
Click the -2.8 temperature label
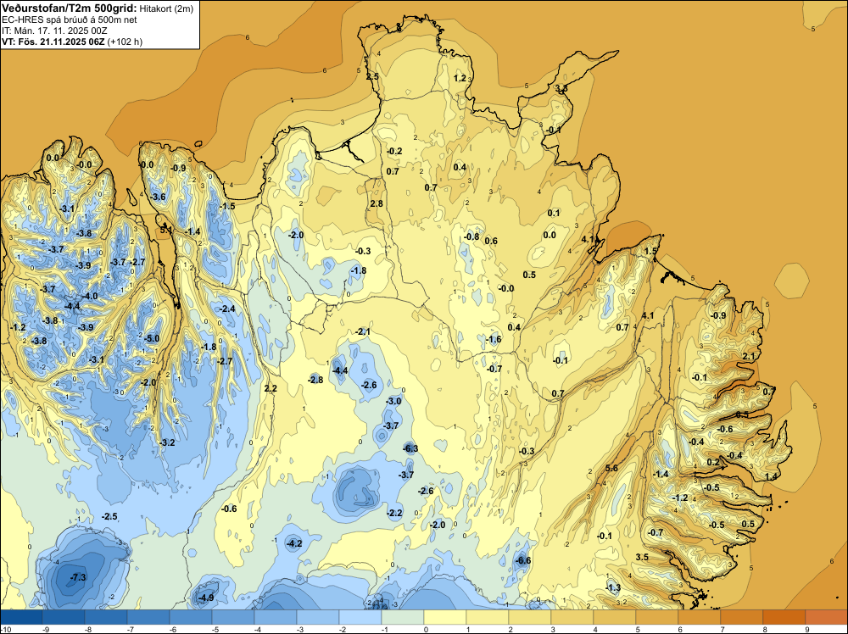[315, 380]
